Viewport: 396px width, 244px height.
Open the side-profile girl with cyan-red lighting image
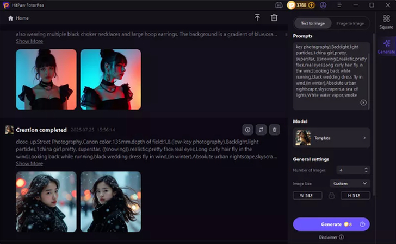click(110, 79)
